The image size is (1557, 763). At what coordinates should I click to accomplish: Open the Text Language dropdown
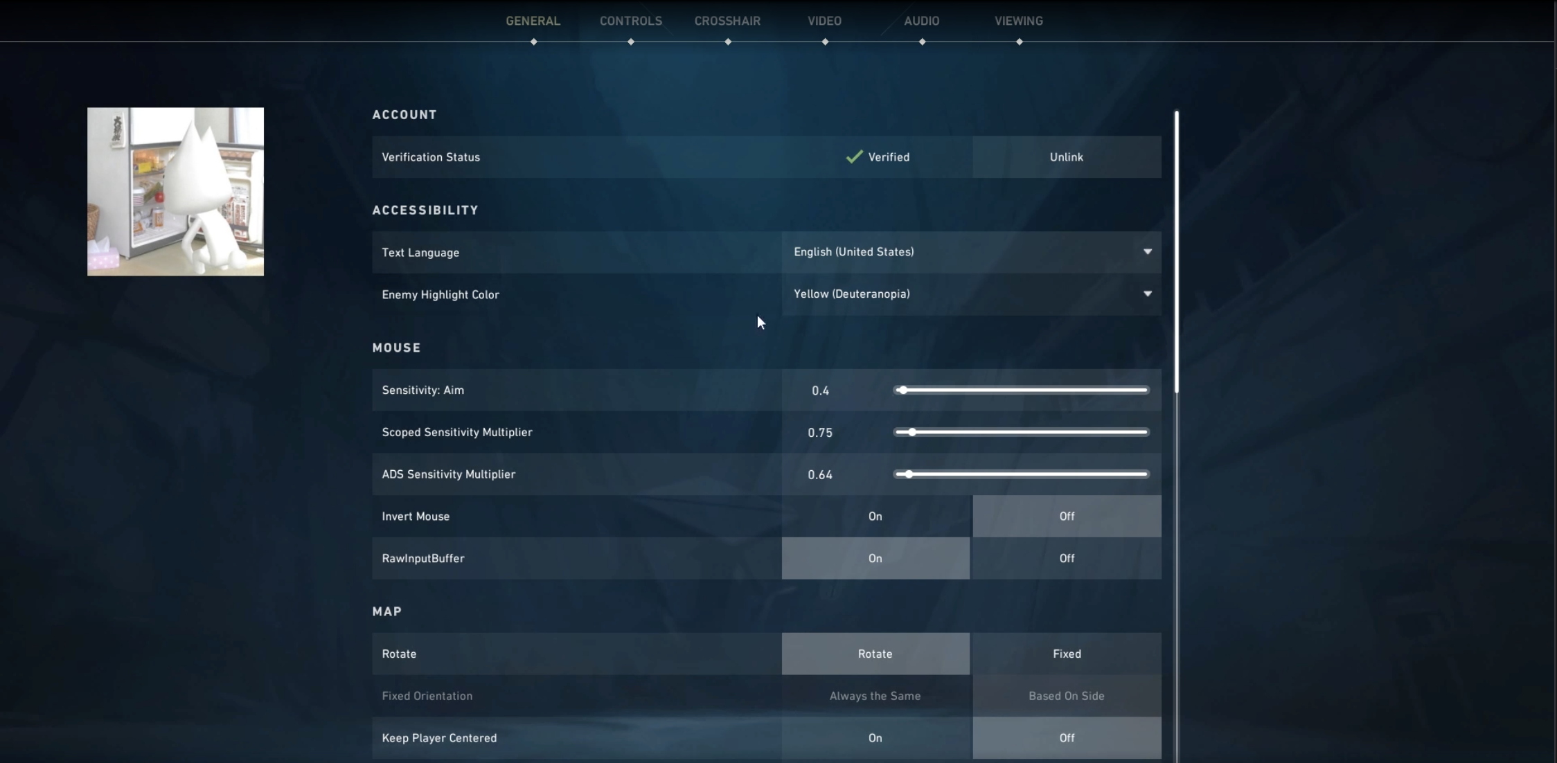point(972,252)
